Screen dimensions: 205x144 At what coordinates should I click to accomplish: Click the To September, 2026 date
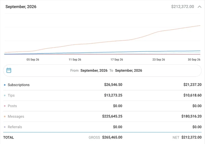coord(128,71)
